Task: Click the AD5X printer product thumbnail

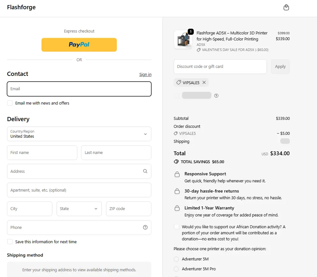Action: point(183,40)
